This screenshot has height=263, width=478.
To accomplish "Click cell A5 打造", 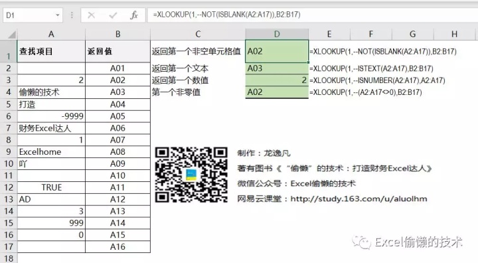I will point(51,104).
